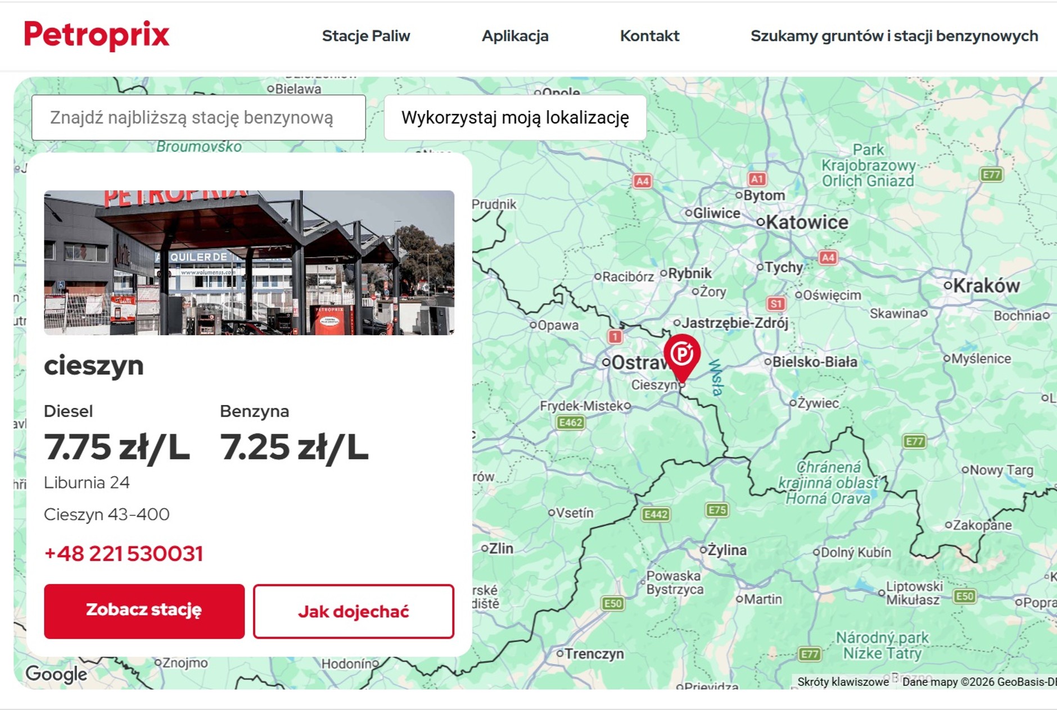This screenshot has height=710, width=1057.
Task: Click Wykorzystaj moją lokalizację button
Action: tap(515, 117)
